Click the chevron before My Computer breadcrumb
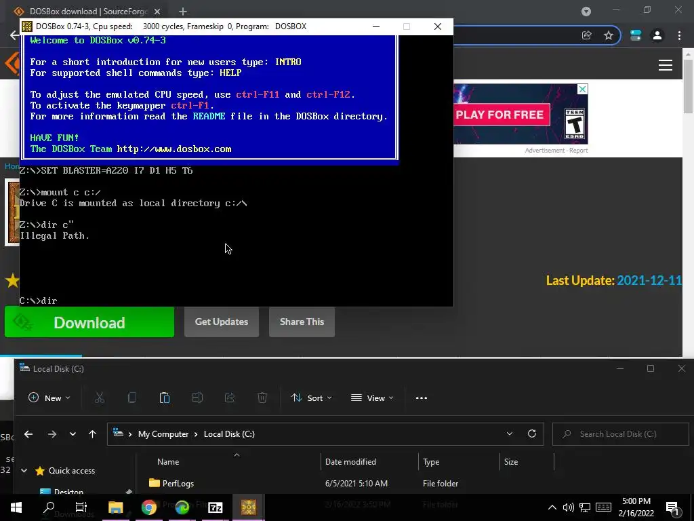694x521 pixels. (130, 434)
